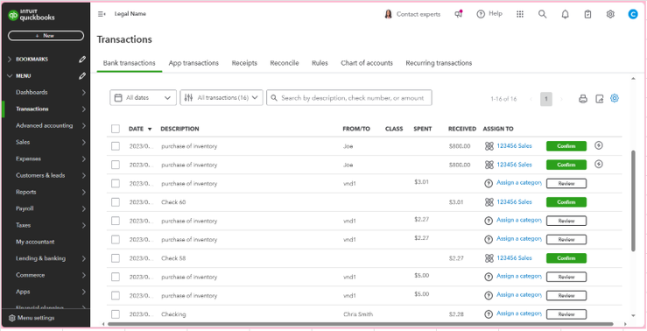Open the settings gear in header

click(x=610, y=14)
